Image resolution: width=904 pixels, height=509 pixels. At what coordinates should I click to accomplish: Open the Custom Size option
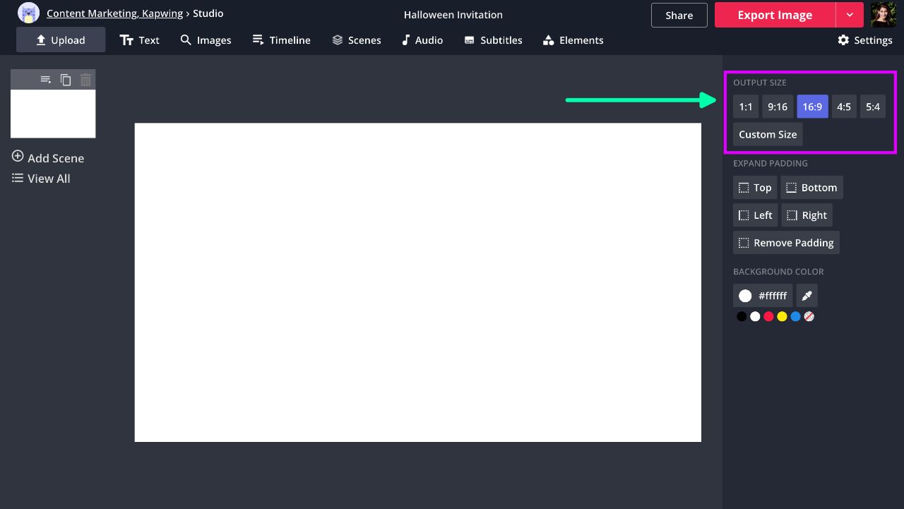click(768, 134)
